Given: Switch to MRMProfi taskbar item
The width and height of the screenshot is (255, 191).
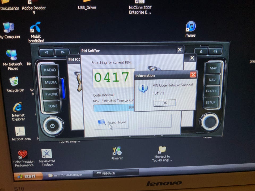Looking at the screenshot, I should [116, 173].
